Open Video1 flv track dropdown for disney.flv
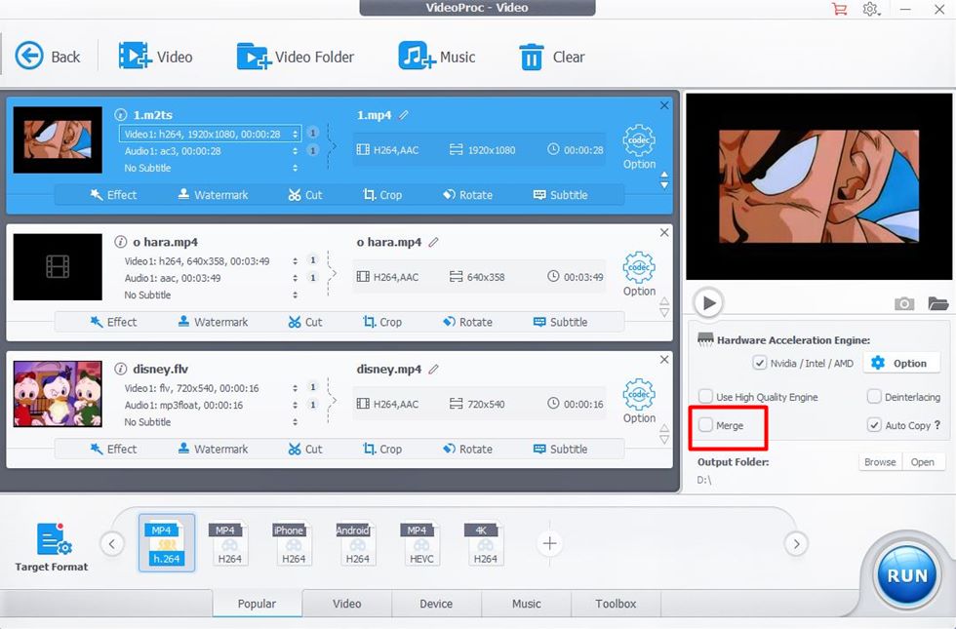 295,388
